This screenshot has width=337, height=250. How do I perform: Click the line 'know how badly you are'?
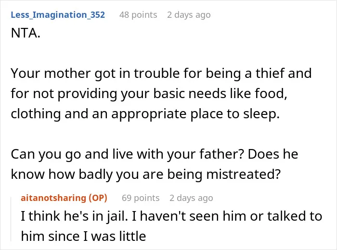[146, 174]
